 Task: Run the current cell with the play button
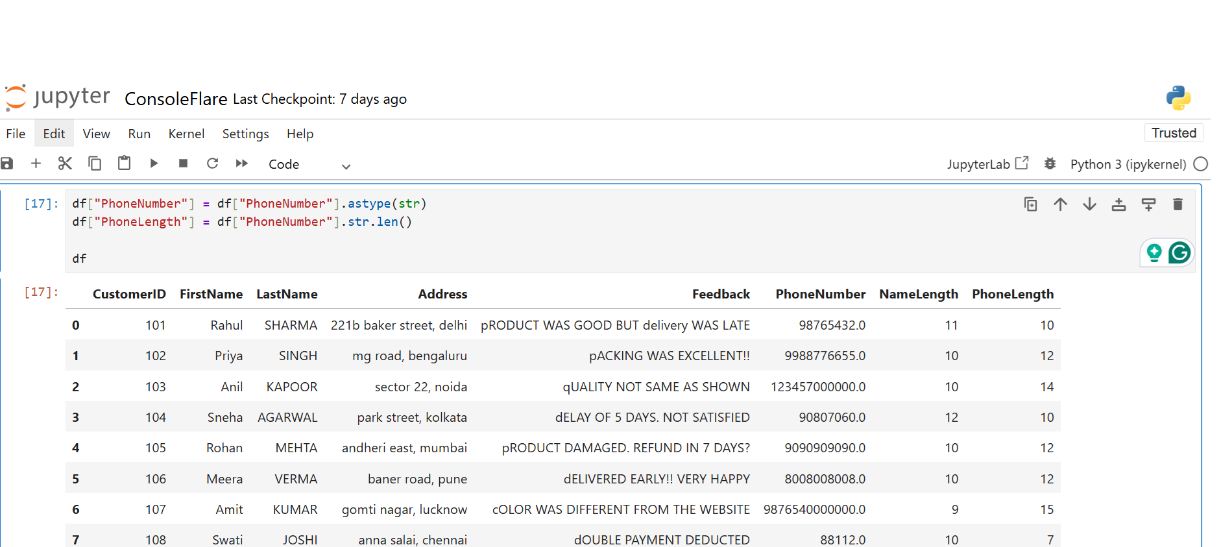[x=154, y=164]
